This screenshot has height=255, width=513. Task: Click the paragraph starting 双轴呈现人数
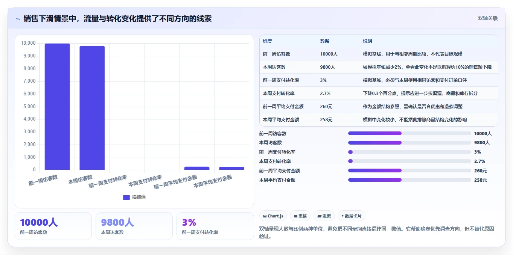[376, 232]
